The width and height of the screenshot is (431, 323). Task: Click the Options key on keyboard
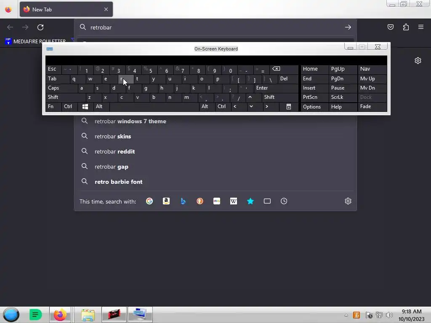coord(315,106)
